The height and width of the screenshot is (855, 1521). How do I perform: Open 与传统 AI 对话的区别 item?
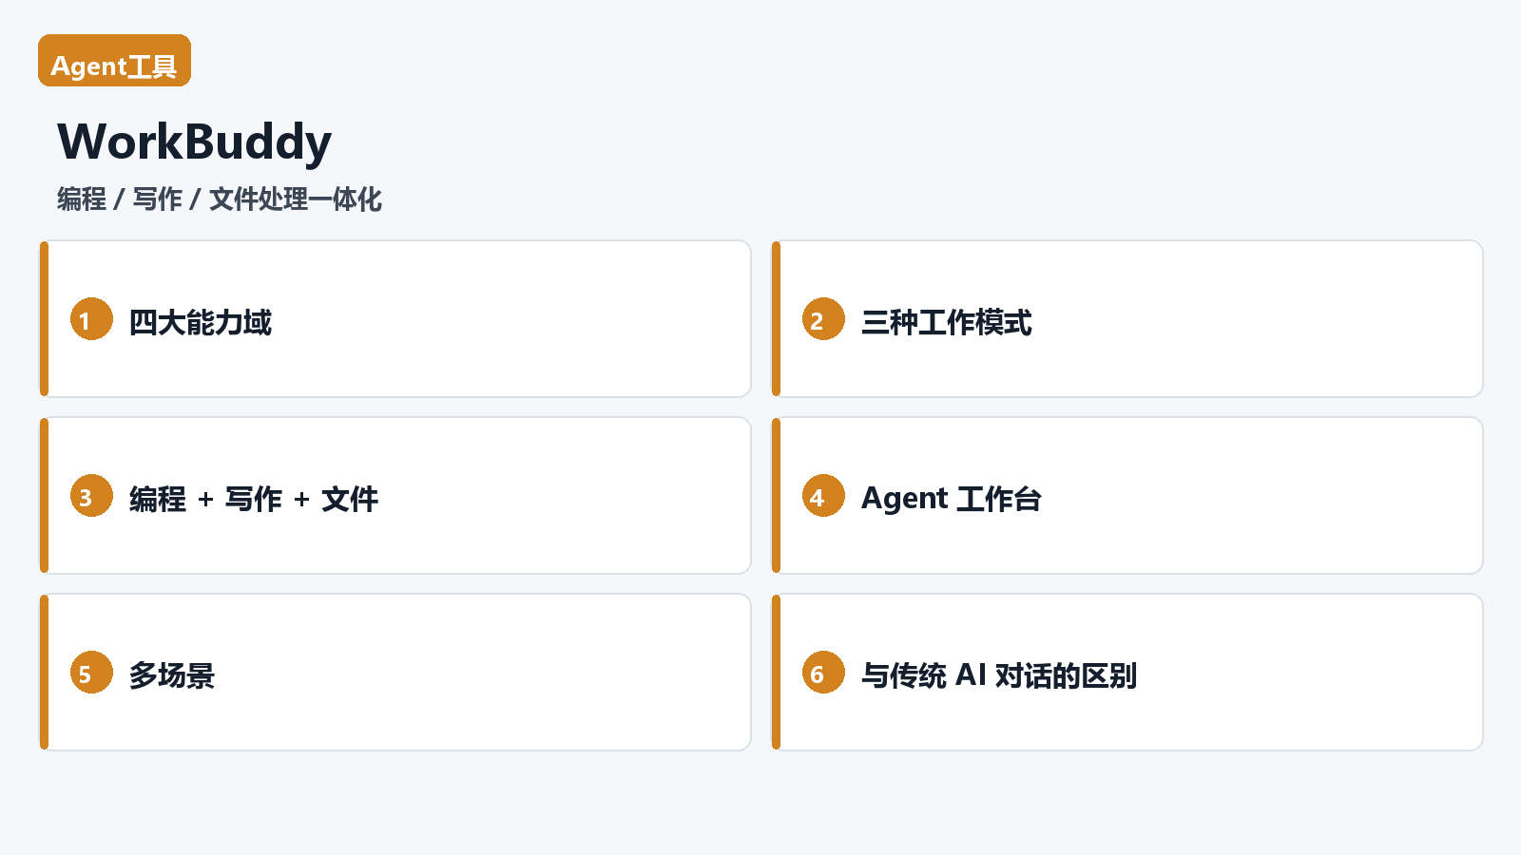point(999,675)
